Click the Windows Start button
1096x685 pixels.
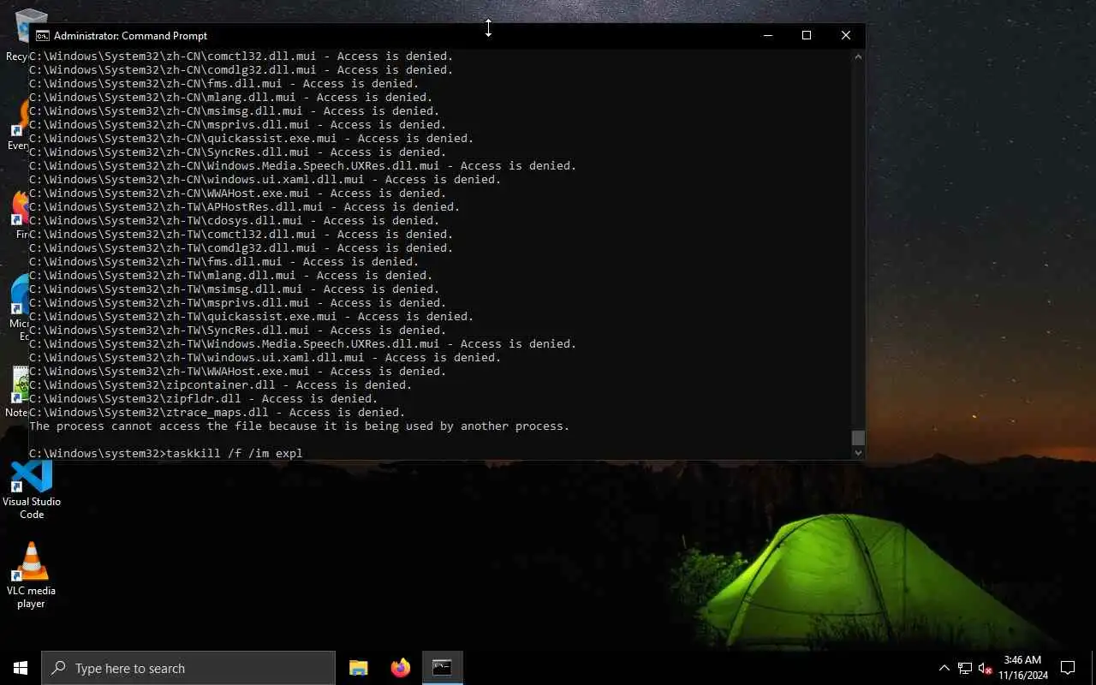click(x=21, y=668)
